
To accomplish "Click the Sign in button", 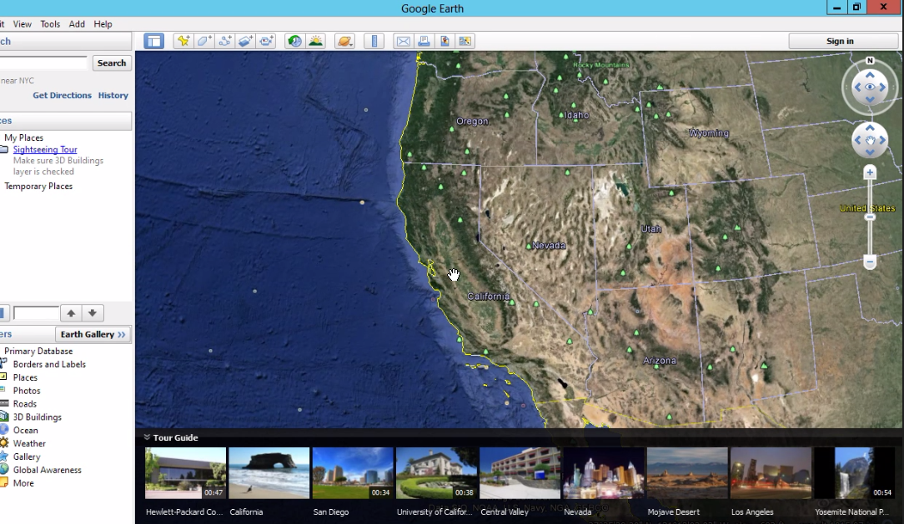I will [840, 41].
